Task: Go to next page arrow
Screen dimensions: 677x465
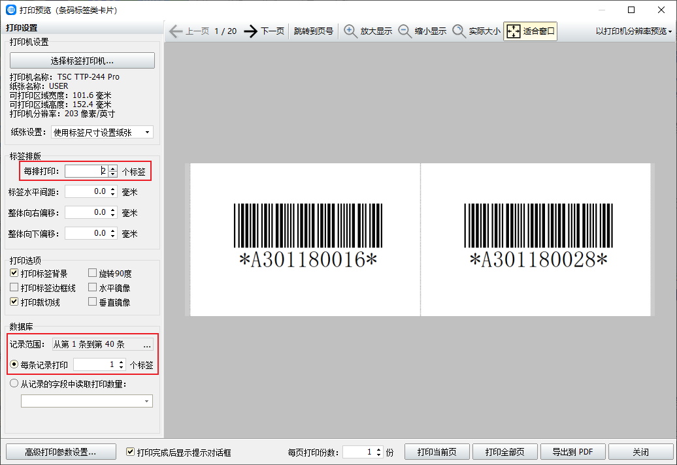Action: click(250, 31)
